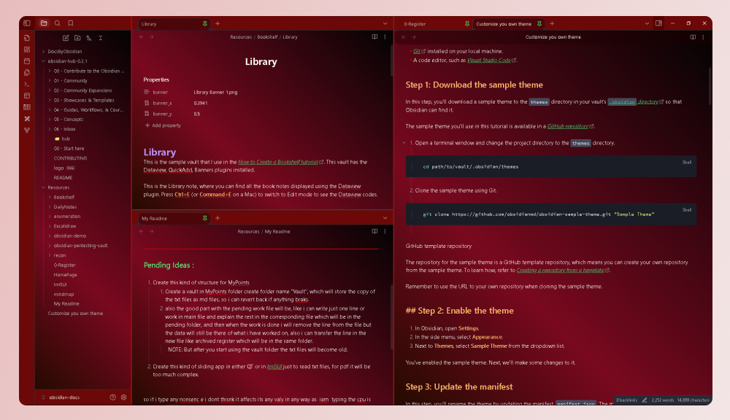Open tab list dropdown in Library pane
This screenshot has width=730, height=420.
(x=385, y=24)
